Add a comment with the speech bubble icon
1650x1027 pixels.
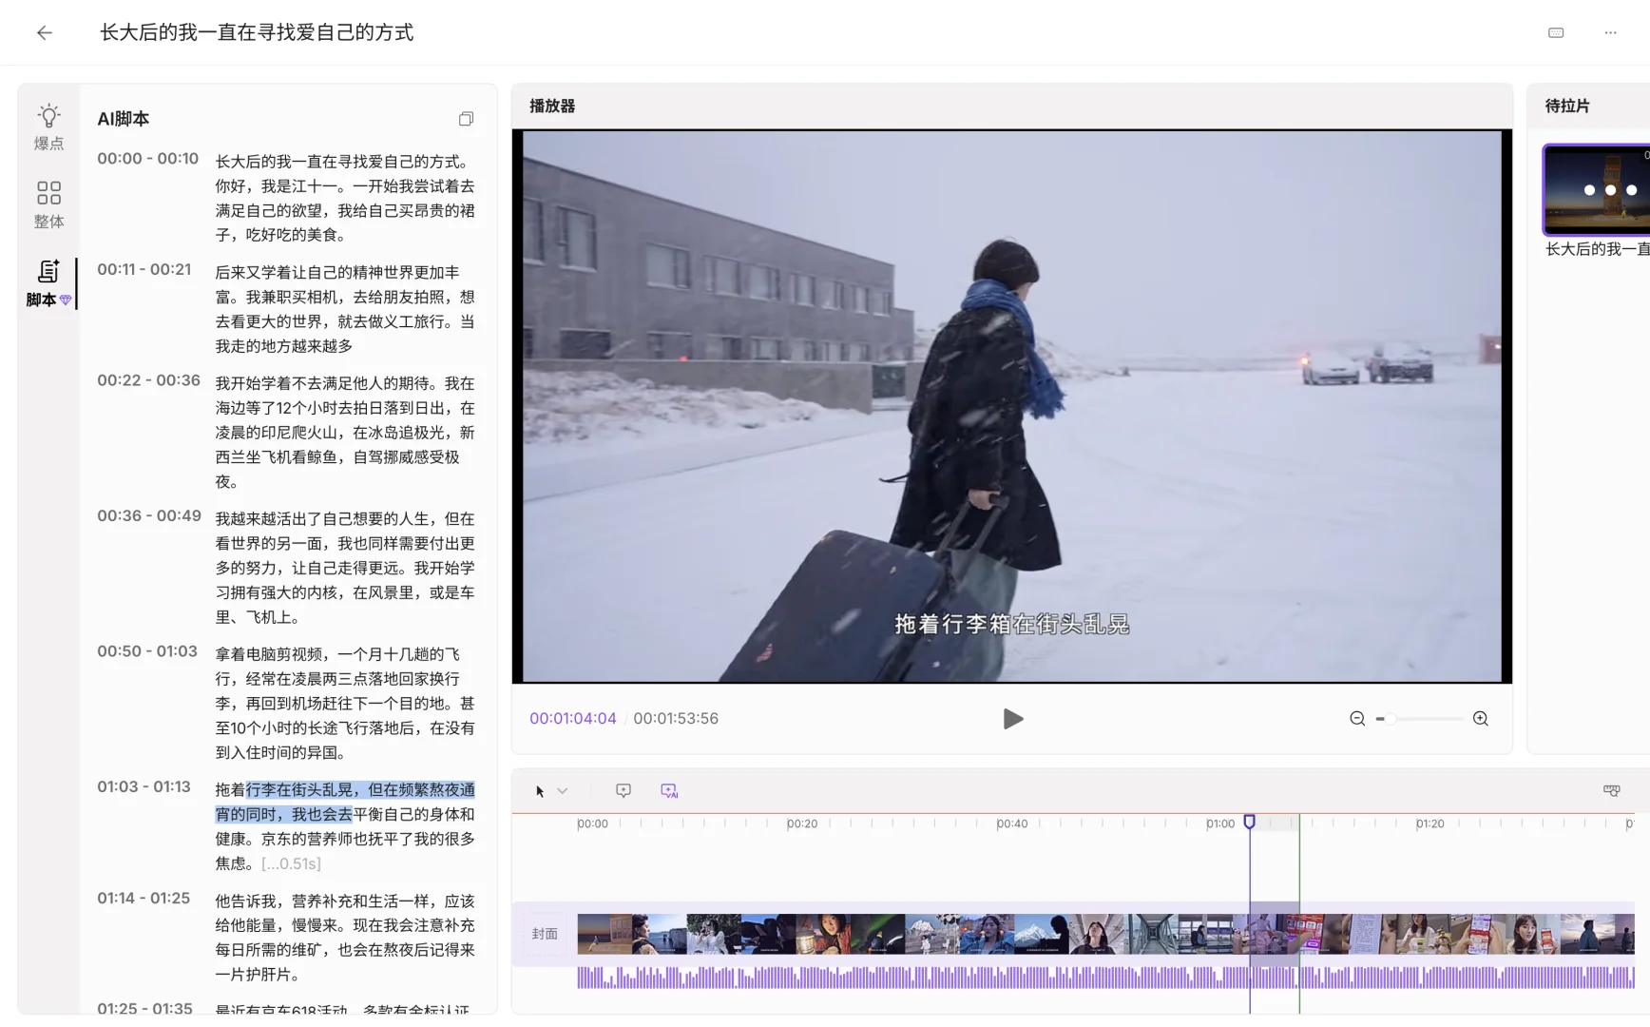(624, 791)
